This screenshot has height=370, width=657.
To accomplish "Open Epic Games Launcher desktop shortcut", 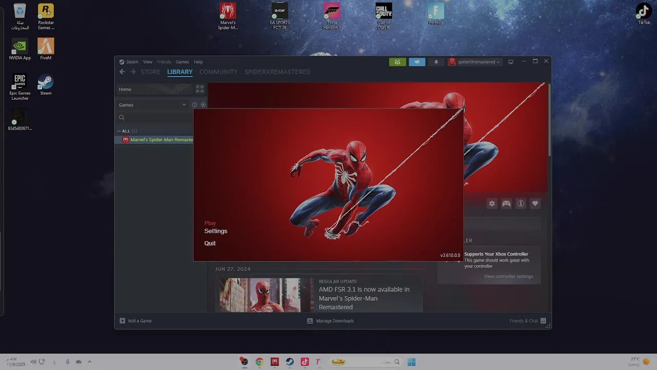I will [20, 87].
